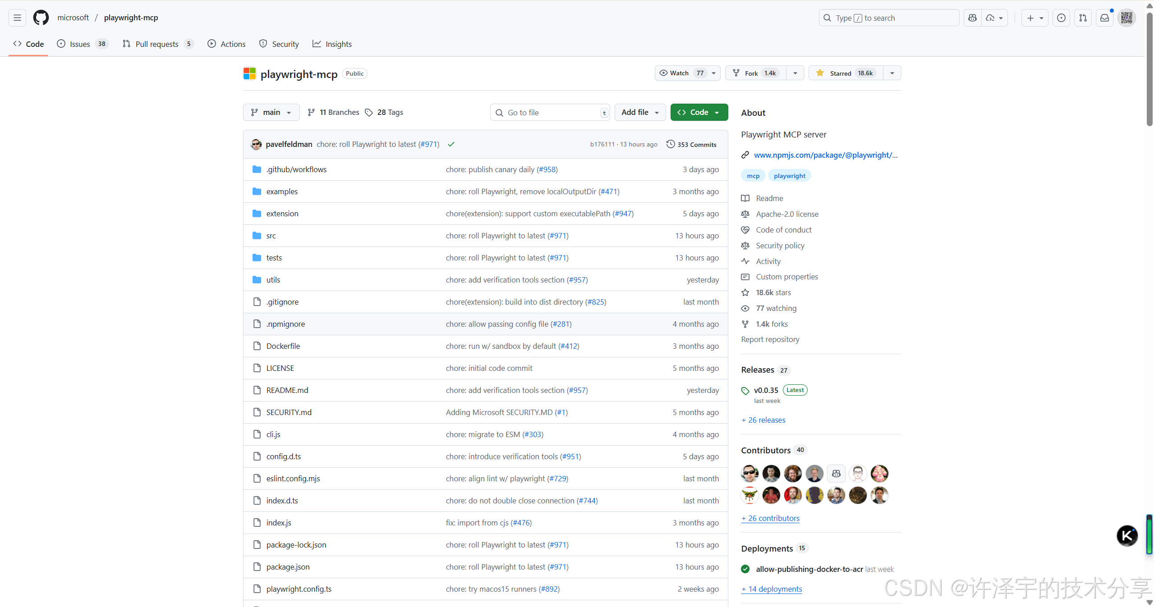Open the 11 Branches page
The width and height of the screenshot is (1154, 607).
click(x=333, y=112)
